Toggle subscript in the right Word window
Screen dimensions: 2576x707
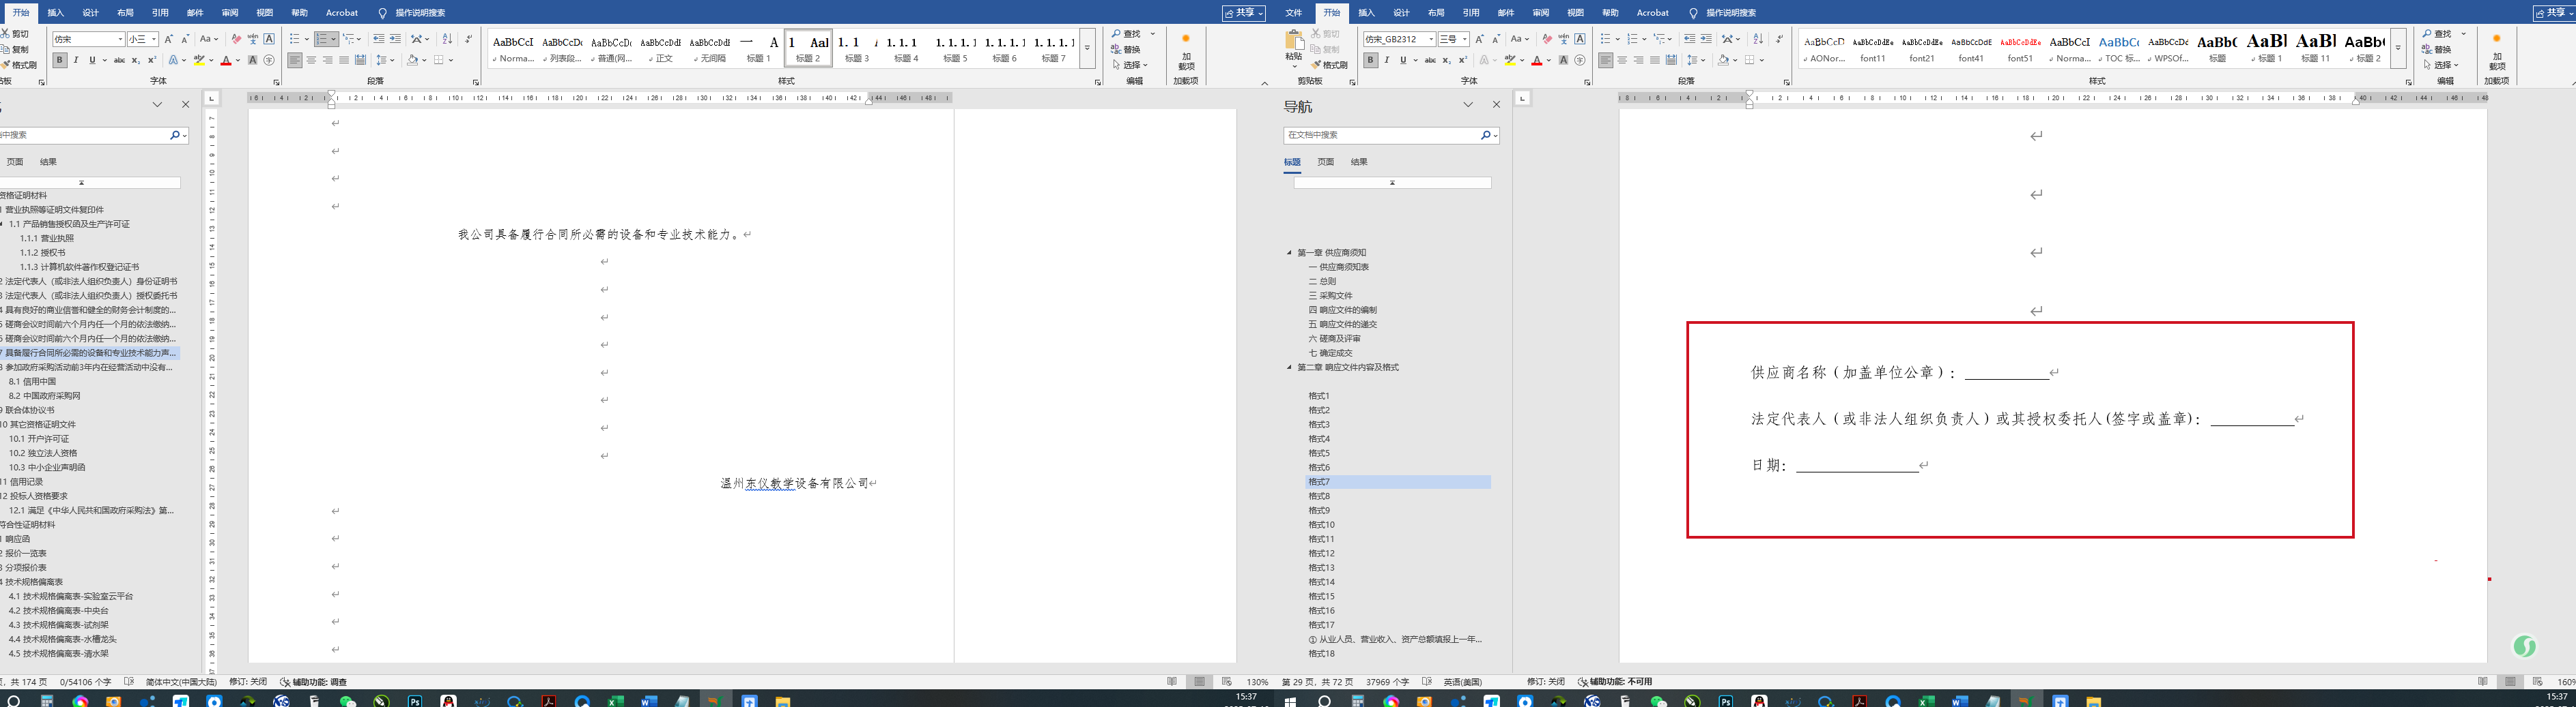click(1446, 60)
